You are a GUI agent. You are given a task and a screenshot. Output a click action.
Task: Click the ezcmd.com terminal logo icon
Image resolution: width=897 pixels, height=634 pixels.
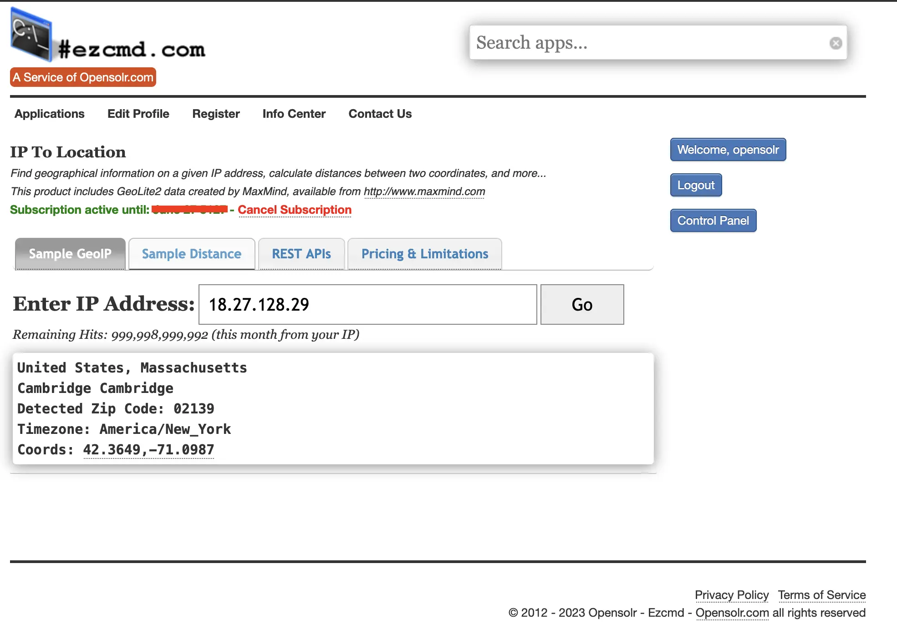click(31, 35)
